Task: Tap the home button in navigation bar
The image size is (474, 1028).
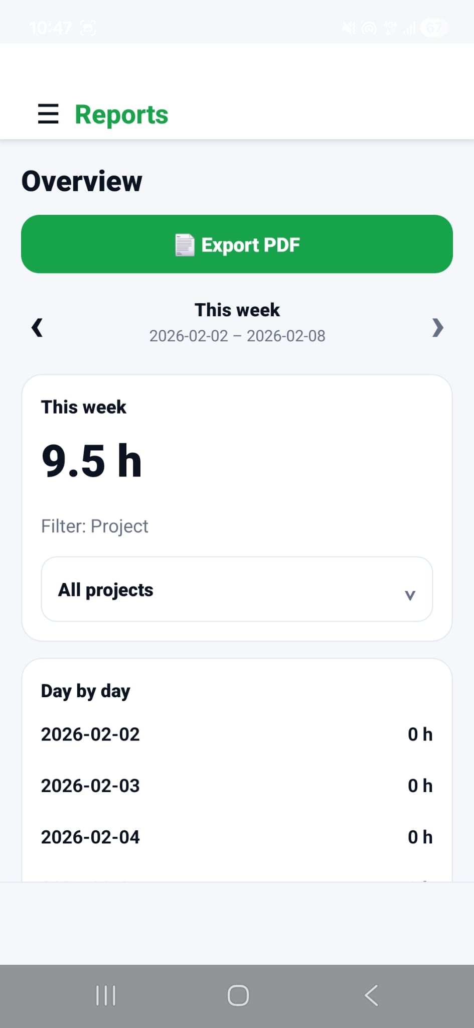Action: point(237,996)
